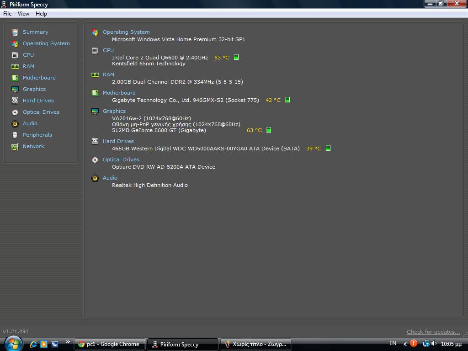Open the Audio heading link in main panel

point(110,178)
